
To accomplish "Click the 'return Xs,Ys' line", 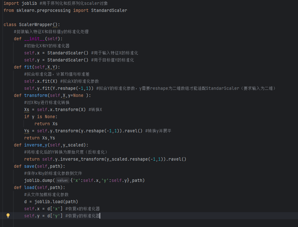I will click(x=40, y=138).
